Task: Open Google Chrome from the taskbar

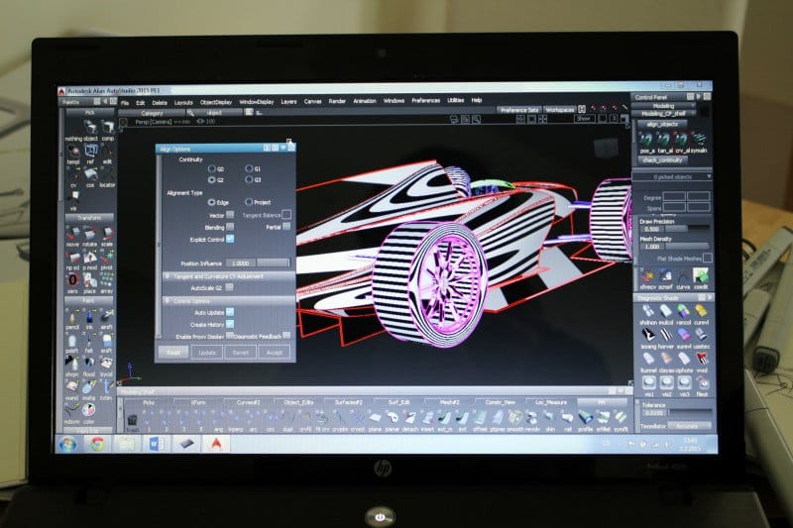Action: (97, 444)
